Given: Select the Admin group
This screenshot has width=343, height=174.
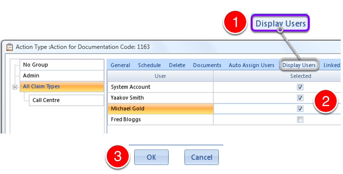Looking at the screenshot, I should tap(62, 76).
